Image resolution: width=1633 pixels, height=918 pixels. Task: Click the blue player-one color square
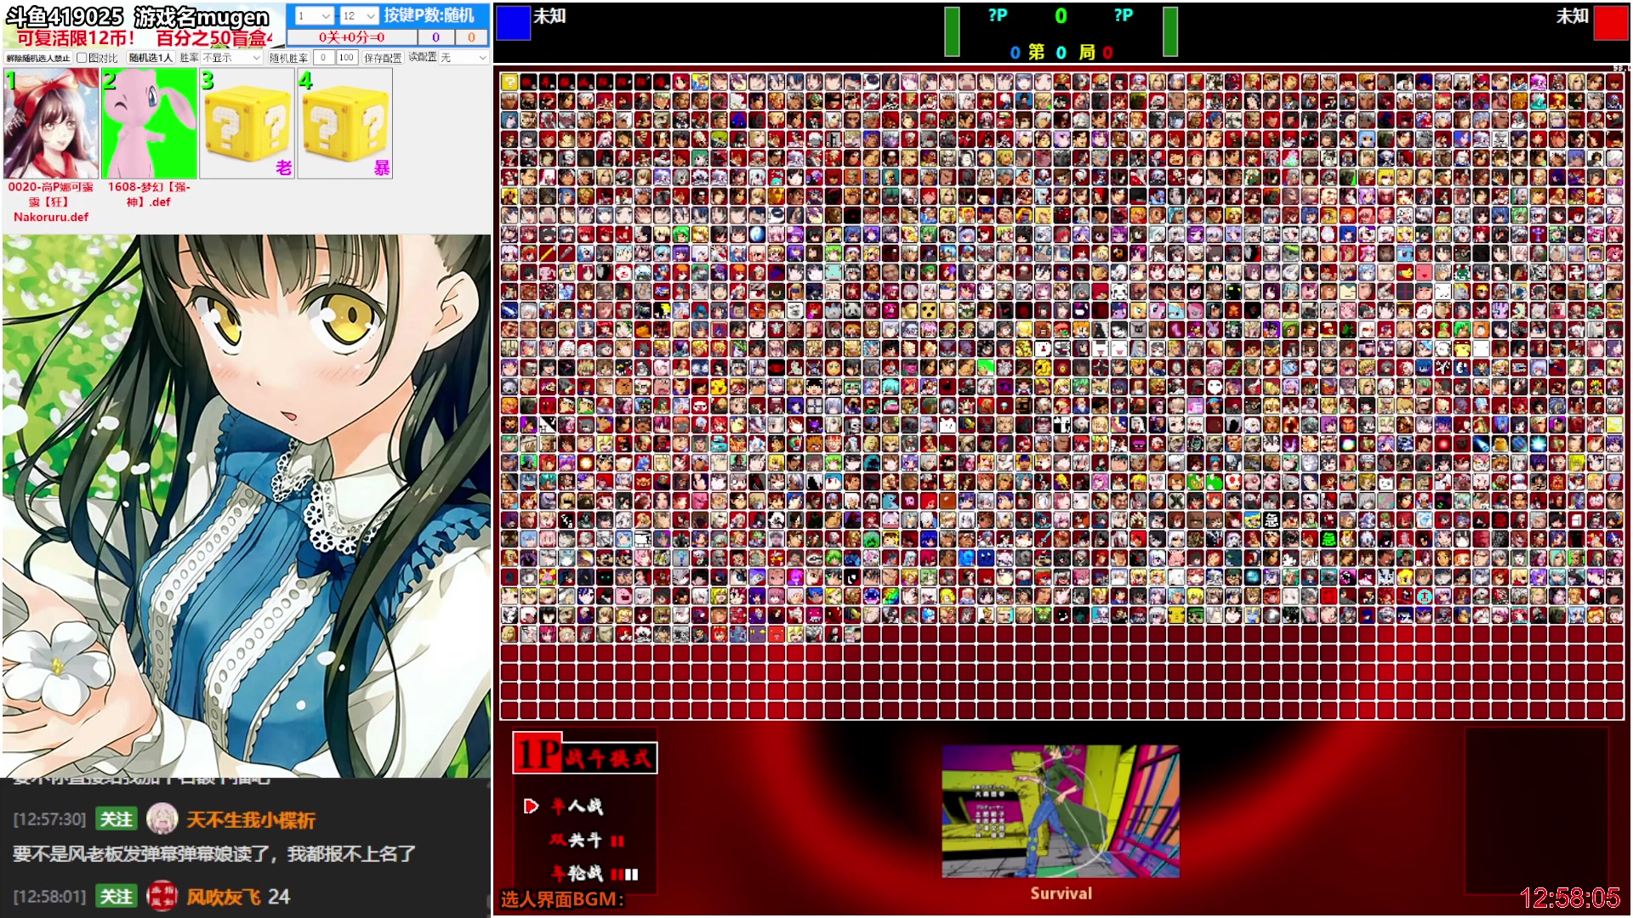coord(513,22)
